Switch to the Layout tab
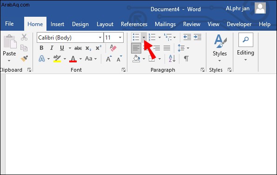The image size is (277, 175). (105, 24)
